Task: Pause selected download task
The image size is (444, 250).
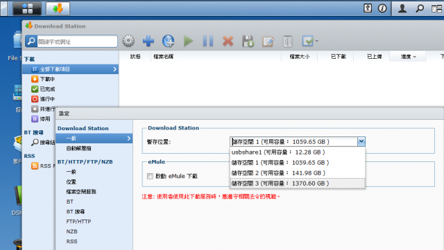Action: [x=208, y=41]
